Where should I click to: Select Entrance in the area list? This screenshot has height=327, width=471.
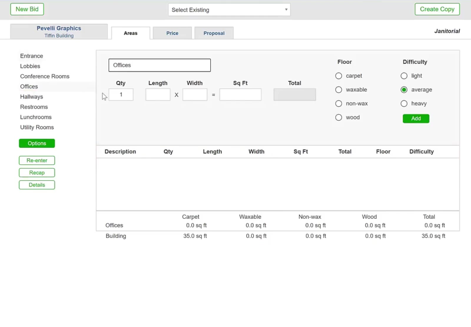(x=31, y=56)
